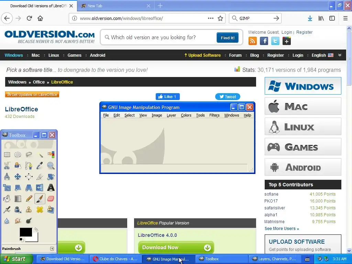This screenshot has width=352, height=264.
Task: Select the Scale tool
Action: [x=7, y=188]
